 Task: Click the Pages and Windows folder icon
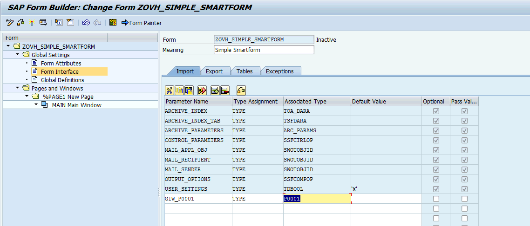click(27, 88)
